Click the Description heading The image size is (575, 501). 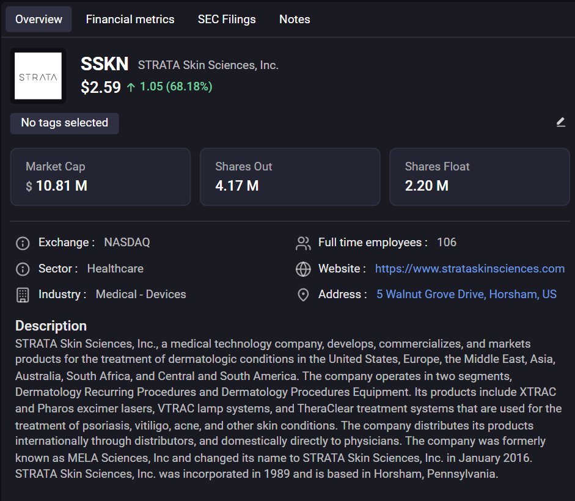tap(51, 326)
